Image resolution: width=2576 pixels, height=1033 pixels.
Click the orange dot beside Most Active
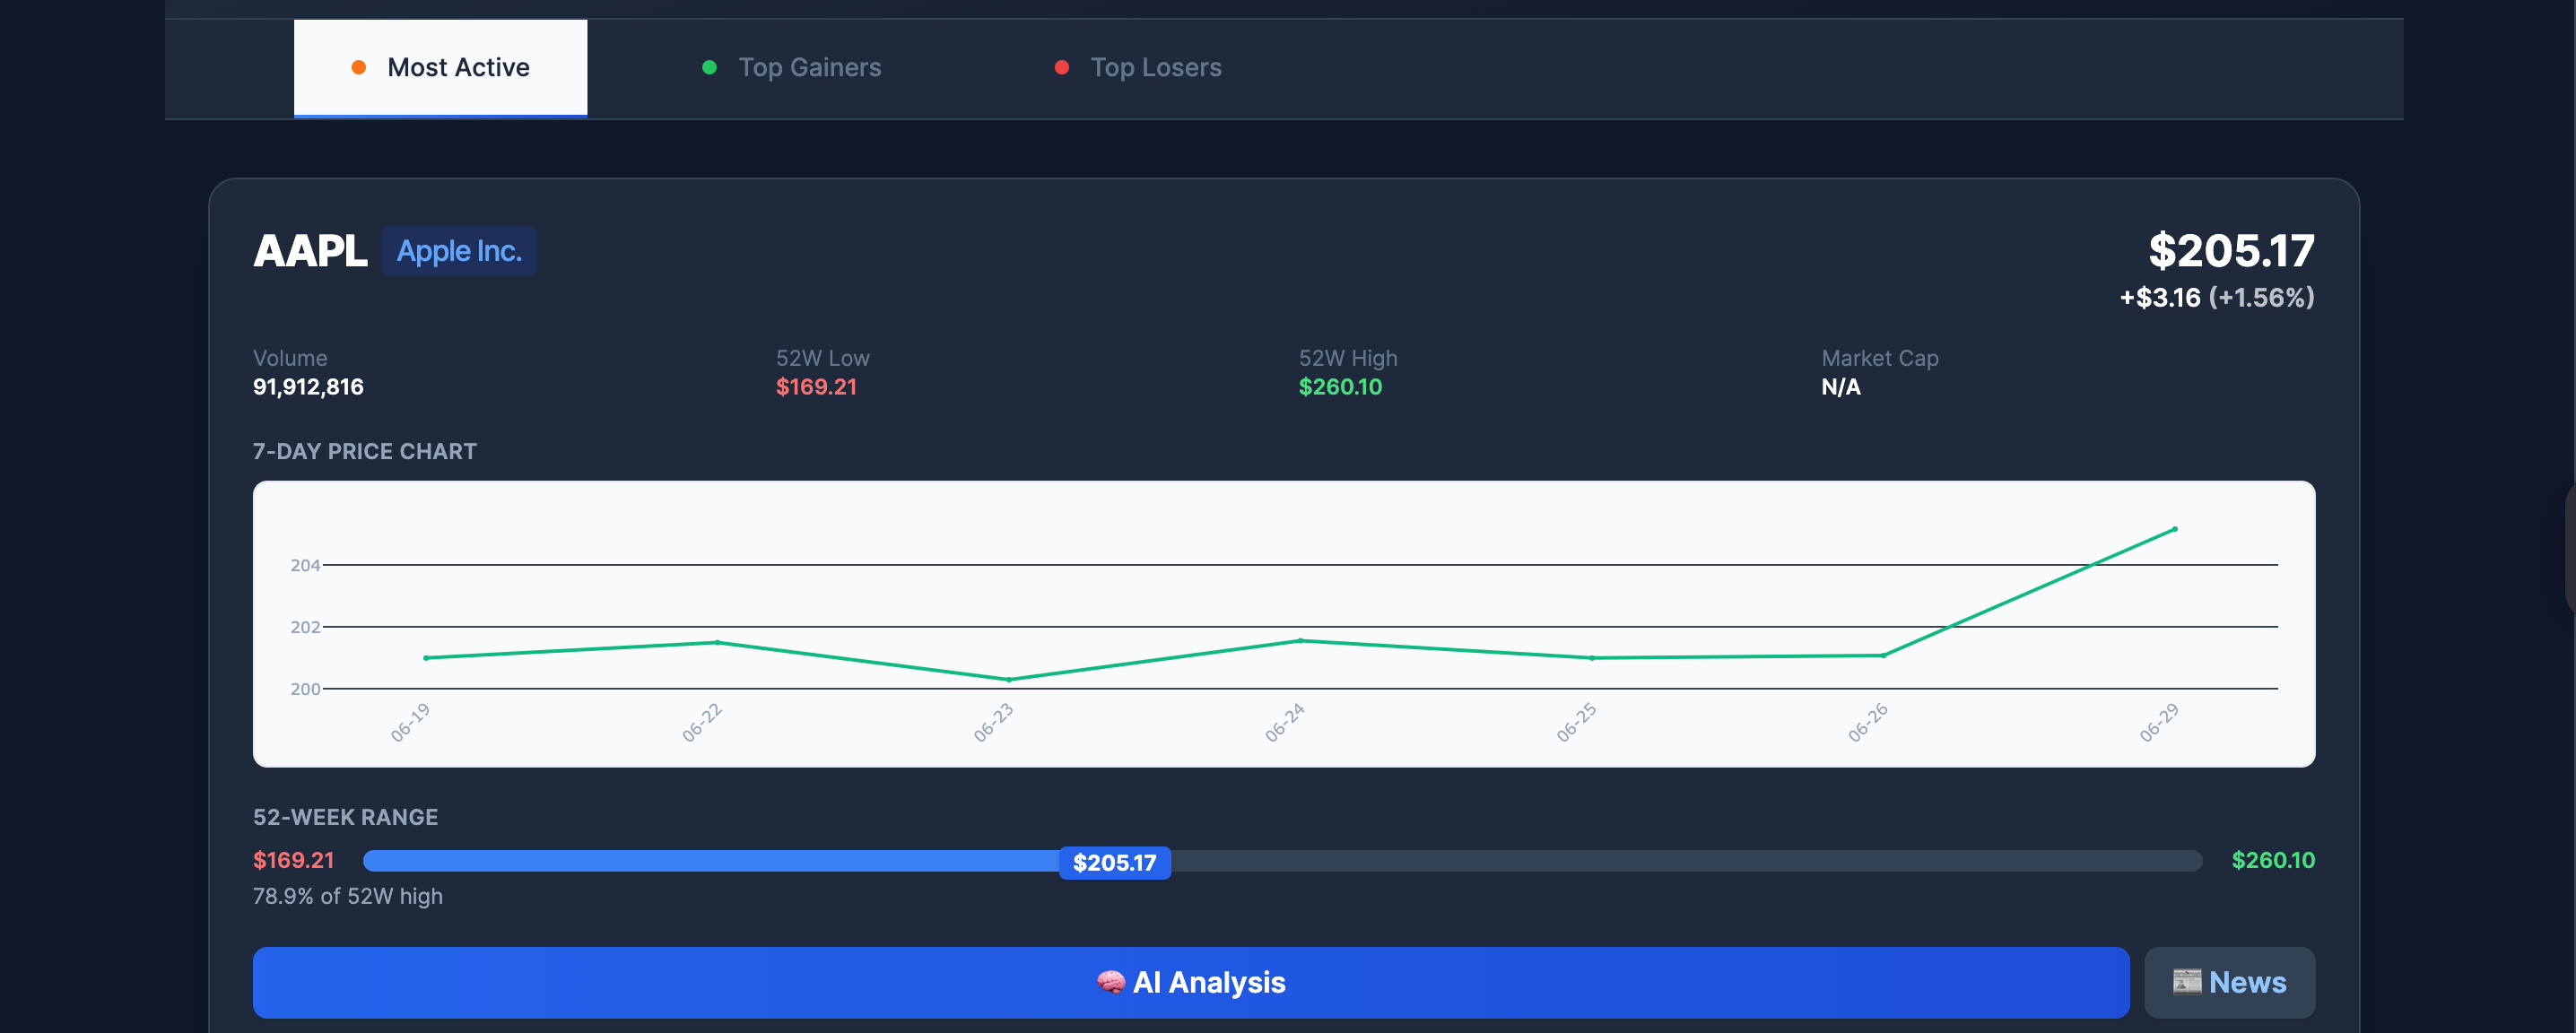click(x=358, y=67)
